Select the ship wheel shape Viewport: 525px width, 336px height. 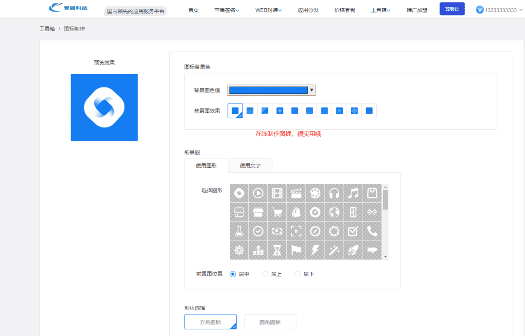(x=239, y=250)
